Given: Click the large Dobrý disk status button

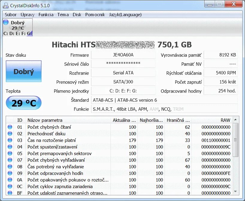Looking at the screenshot, I should (24, 71).
